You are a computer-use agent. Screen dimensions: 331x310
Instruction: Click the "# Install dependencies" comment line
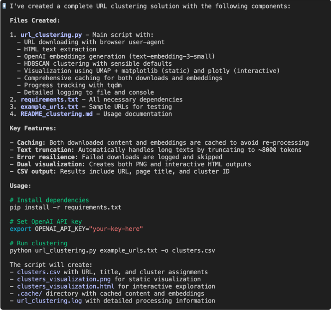coord(49,200)
